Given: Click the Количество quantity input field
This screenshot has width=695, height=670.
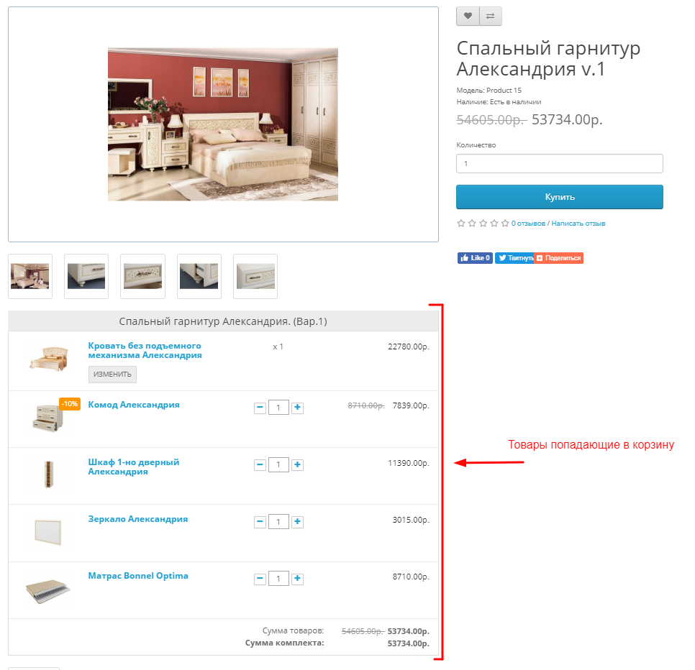Looking at the screenshot, I should (559, 163).
